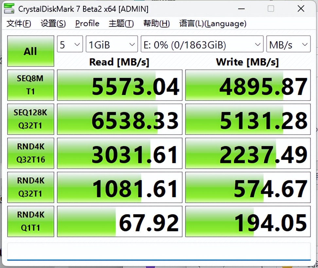Open the 帮助 help menu
This screenshot has height=268, width=318.
coord(156,24)
